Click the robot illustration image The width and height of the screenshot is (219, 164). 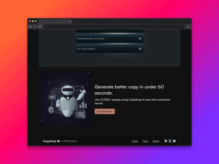click(x=66, y=99)
